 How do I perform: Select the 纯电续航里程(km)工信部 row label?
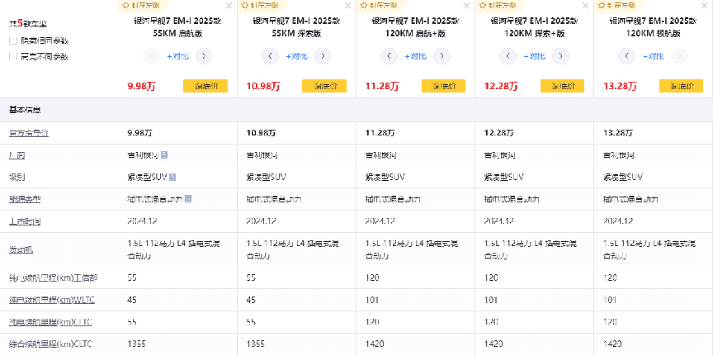tap(53, 278)
